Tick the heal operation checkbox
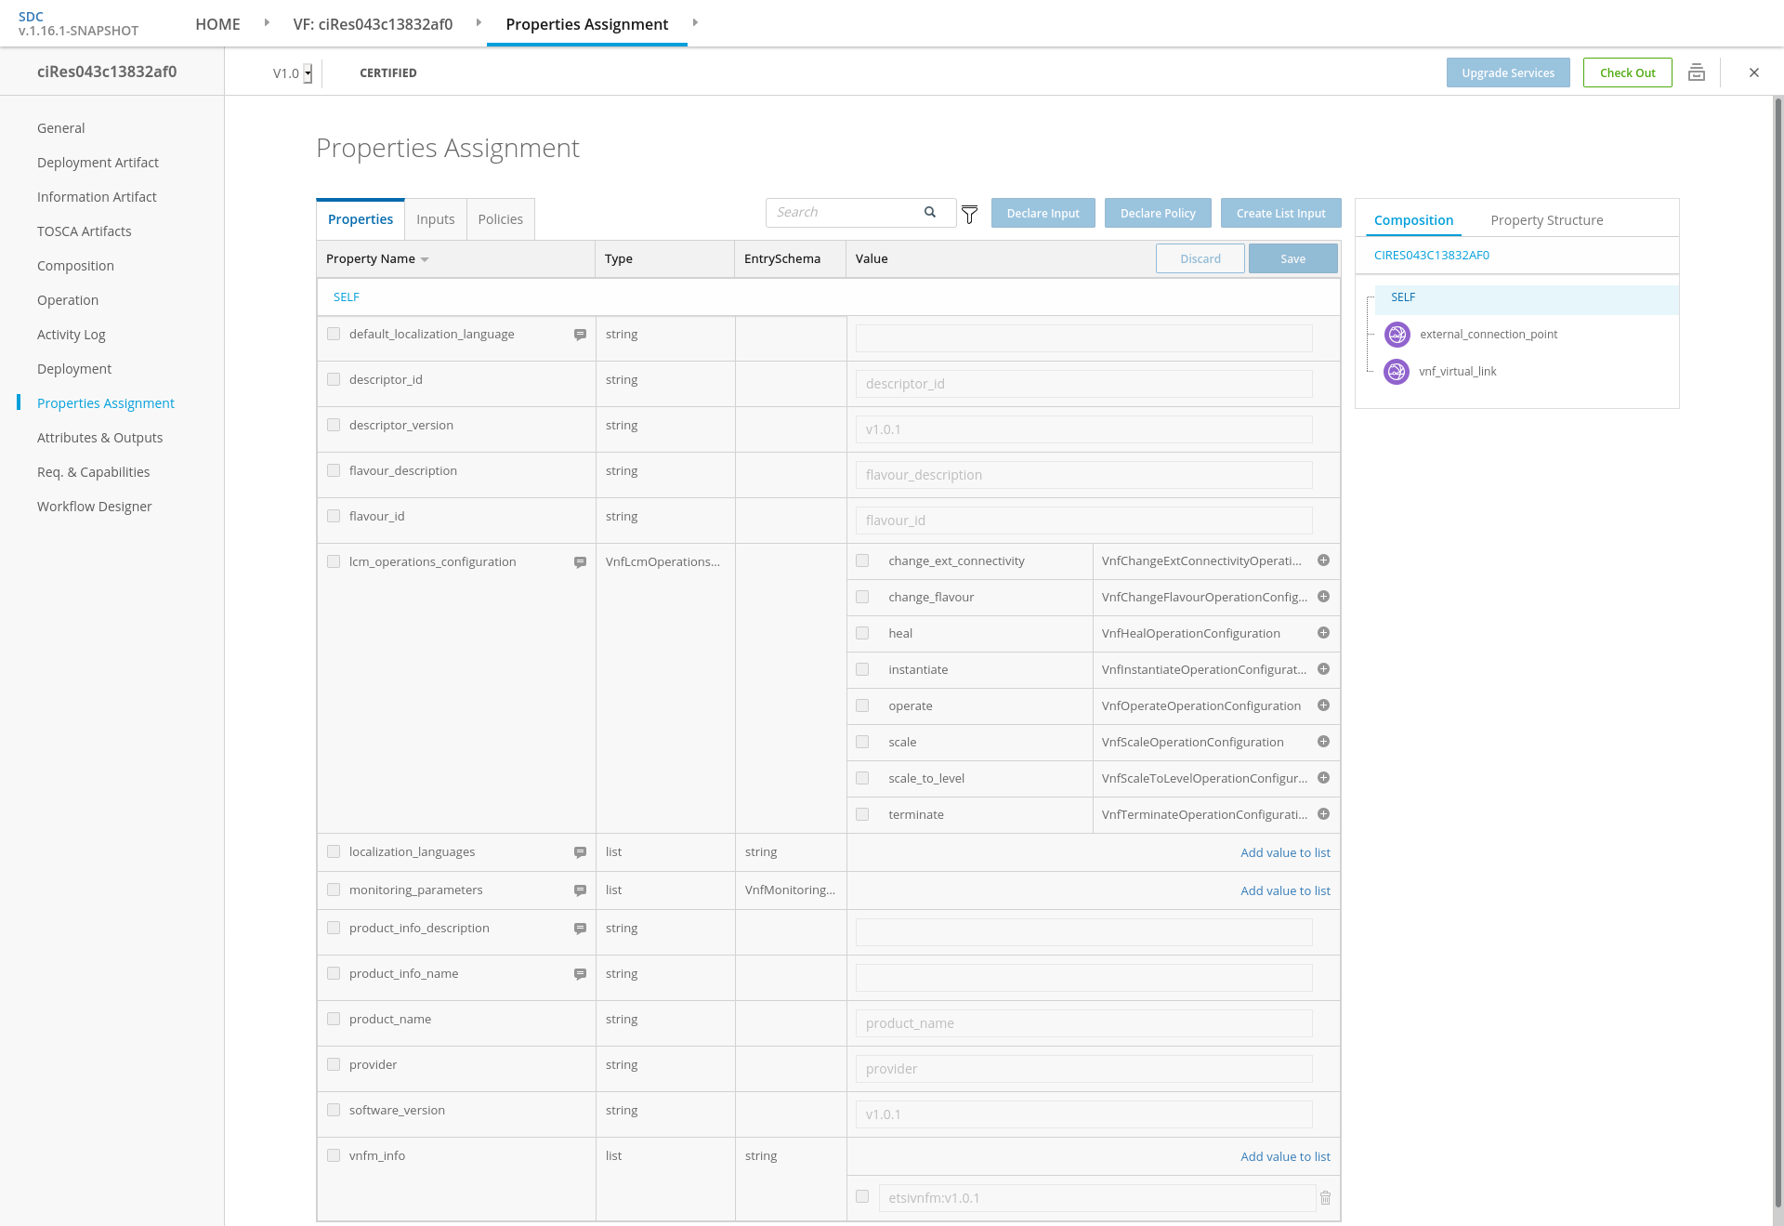The image size is (1784, 1226). point(862,633)
